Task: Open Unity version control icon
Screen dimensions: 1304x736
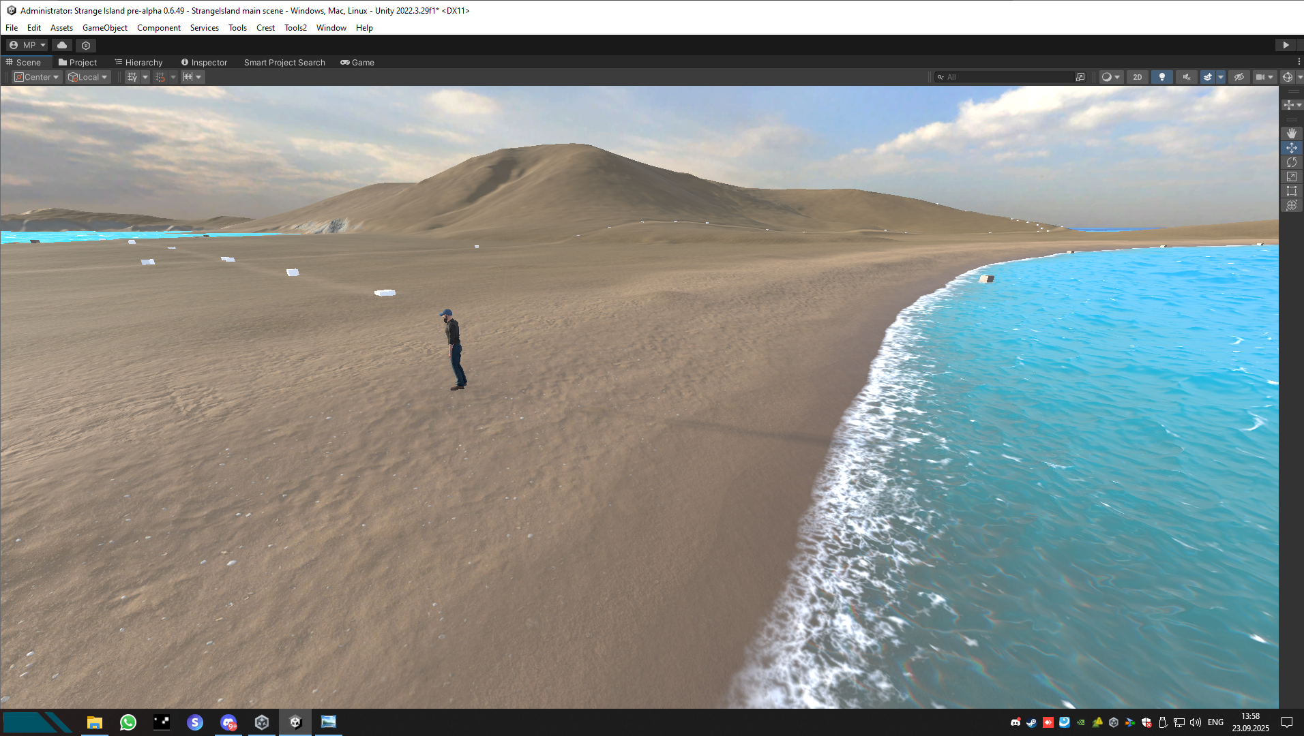Action: coord(86,45)
